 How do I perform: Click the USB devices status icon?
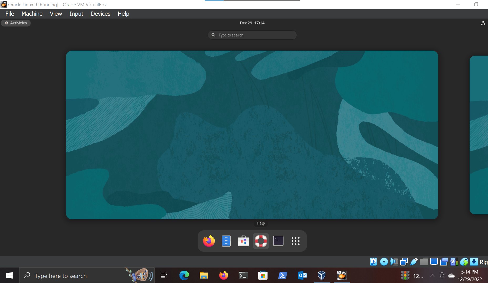click(x=414, y=261)
